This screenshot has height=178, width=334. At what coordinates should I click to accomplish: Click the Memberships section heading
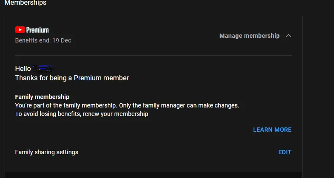tap(26, 3)
